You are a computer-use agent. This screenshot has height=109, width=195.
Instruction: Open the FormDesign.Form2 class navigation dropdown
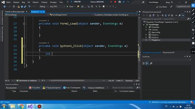71,15
